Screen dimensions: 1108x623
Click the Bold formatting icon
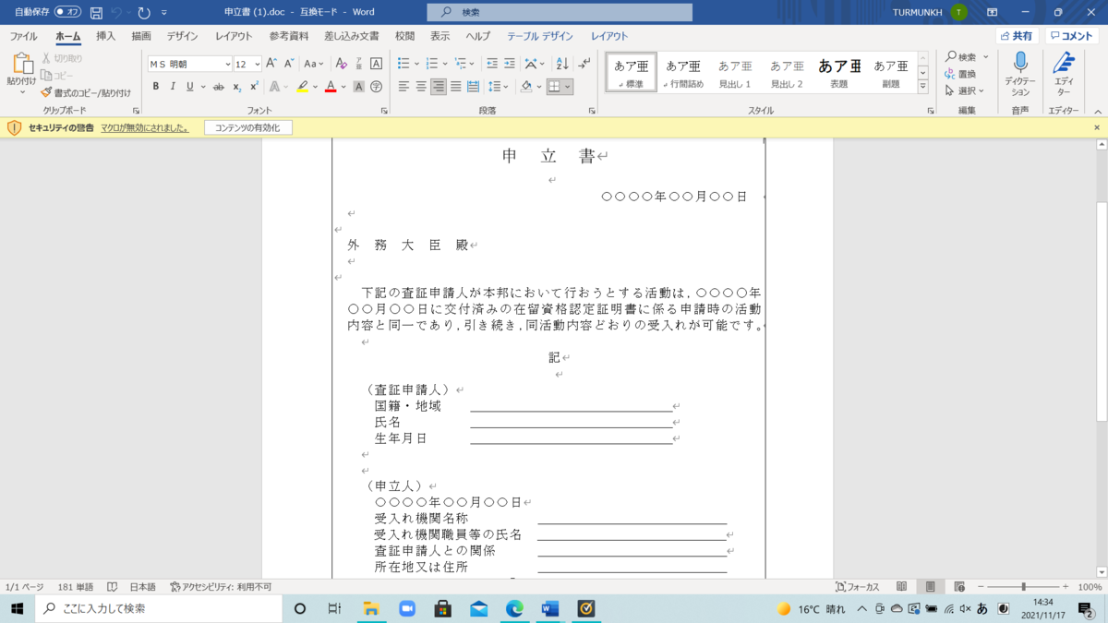tap(156, 87)
